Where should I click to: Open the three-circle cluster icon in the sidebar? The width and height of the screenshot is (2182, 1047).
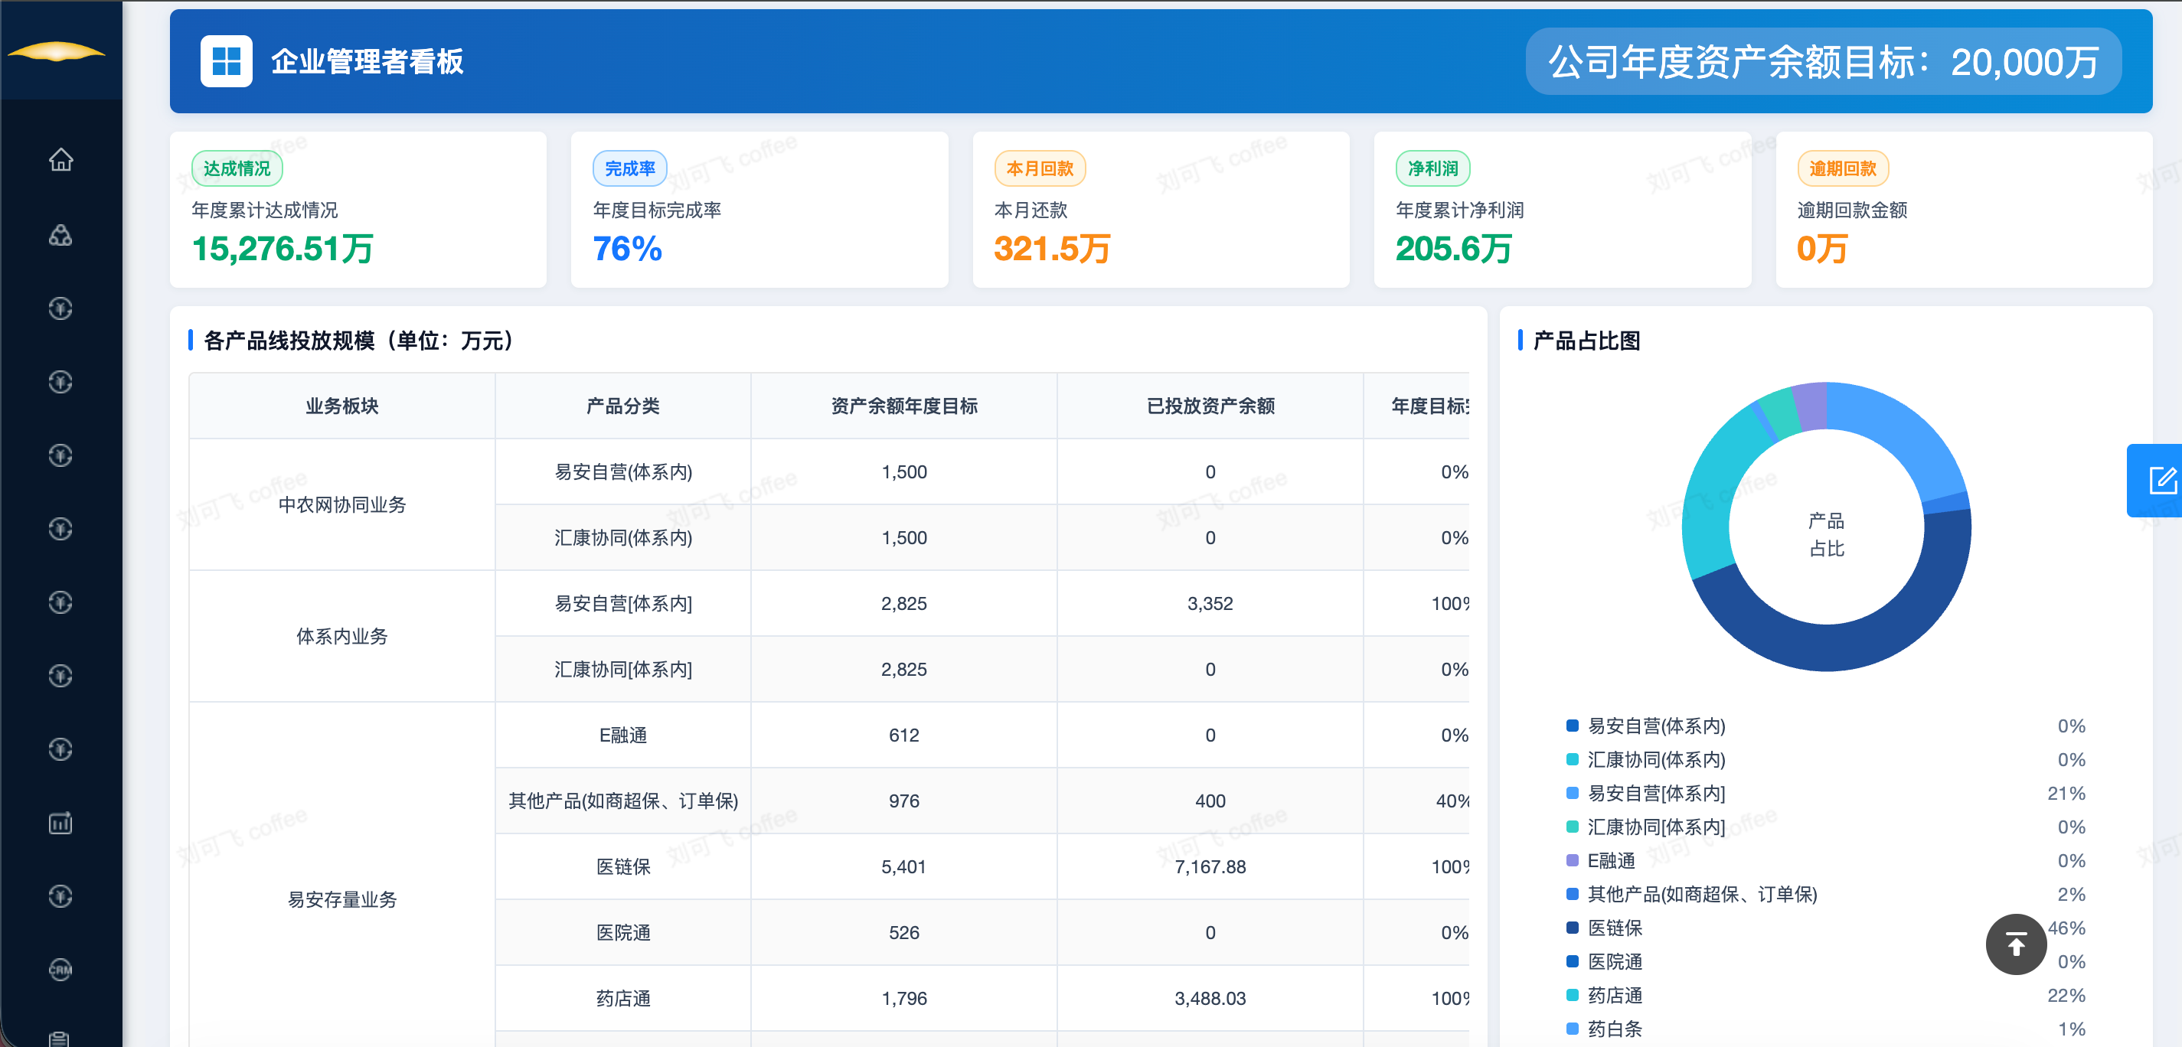click(60, 235)
